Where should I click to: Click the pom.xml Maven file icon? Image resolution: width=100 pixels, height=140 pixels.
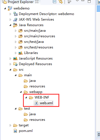[15, 131]
